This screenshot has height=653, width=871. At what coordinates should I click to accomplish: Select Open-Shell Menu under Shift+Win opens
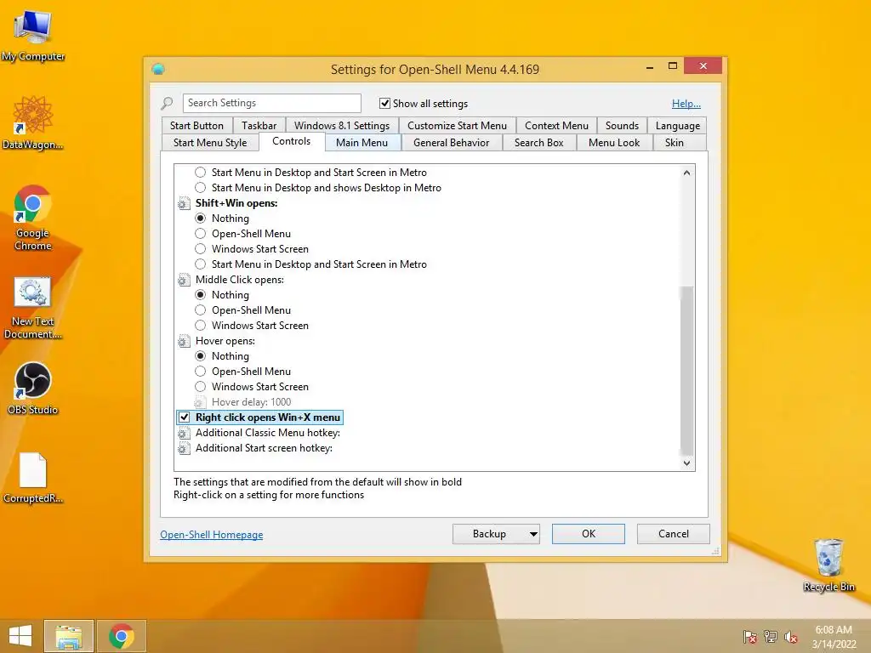201,234
